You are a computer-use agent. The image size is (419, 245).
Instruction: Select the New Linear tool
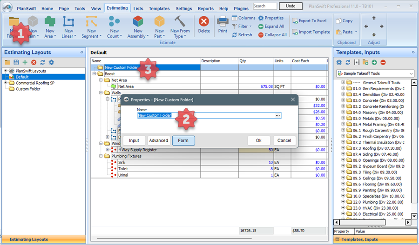(68, 26)
